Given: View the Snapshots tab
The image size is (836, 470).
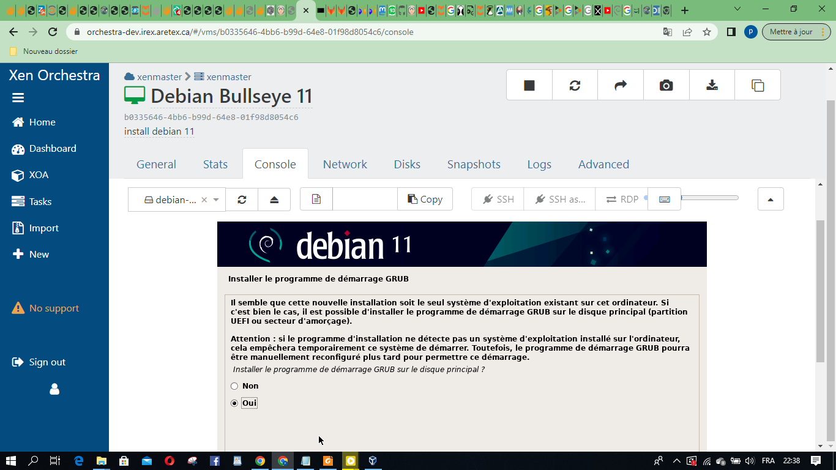Looking at the screenshot, I should coord(474,164).
